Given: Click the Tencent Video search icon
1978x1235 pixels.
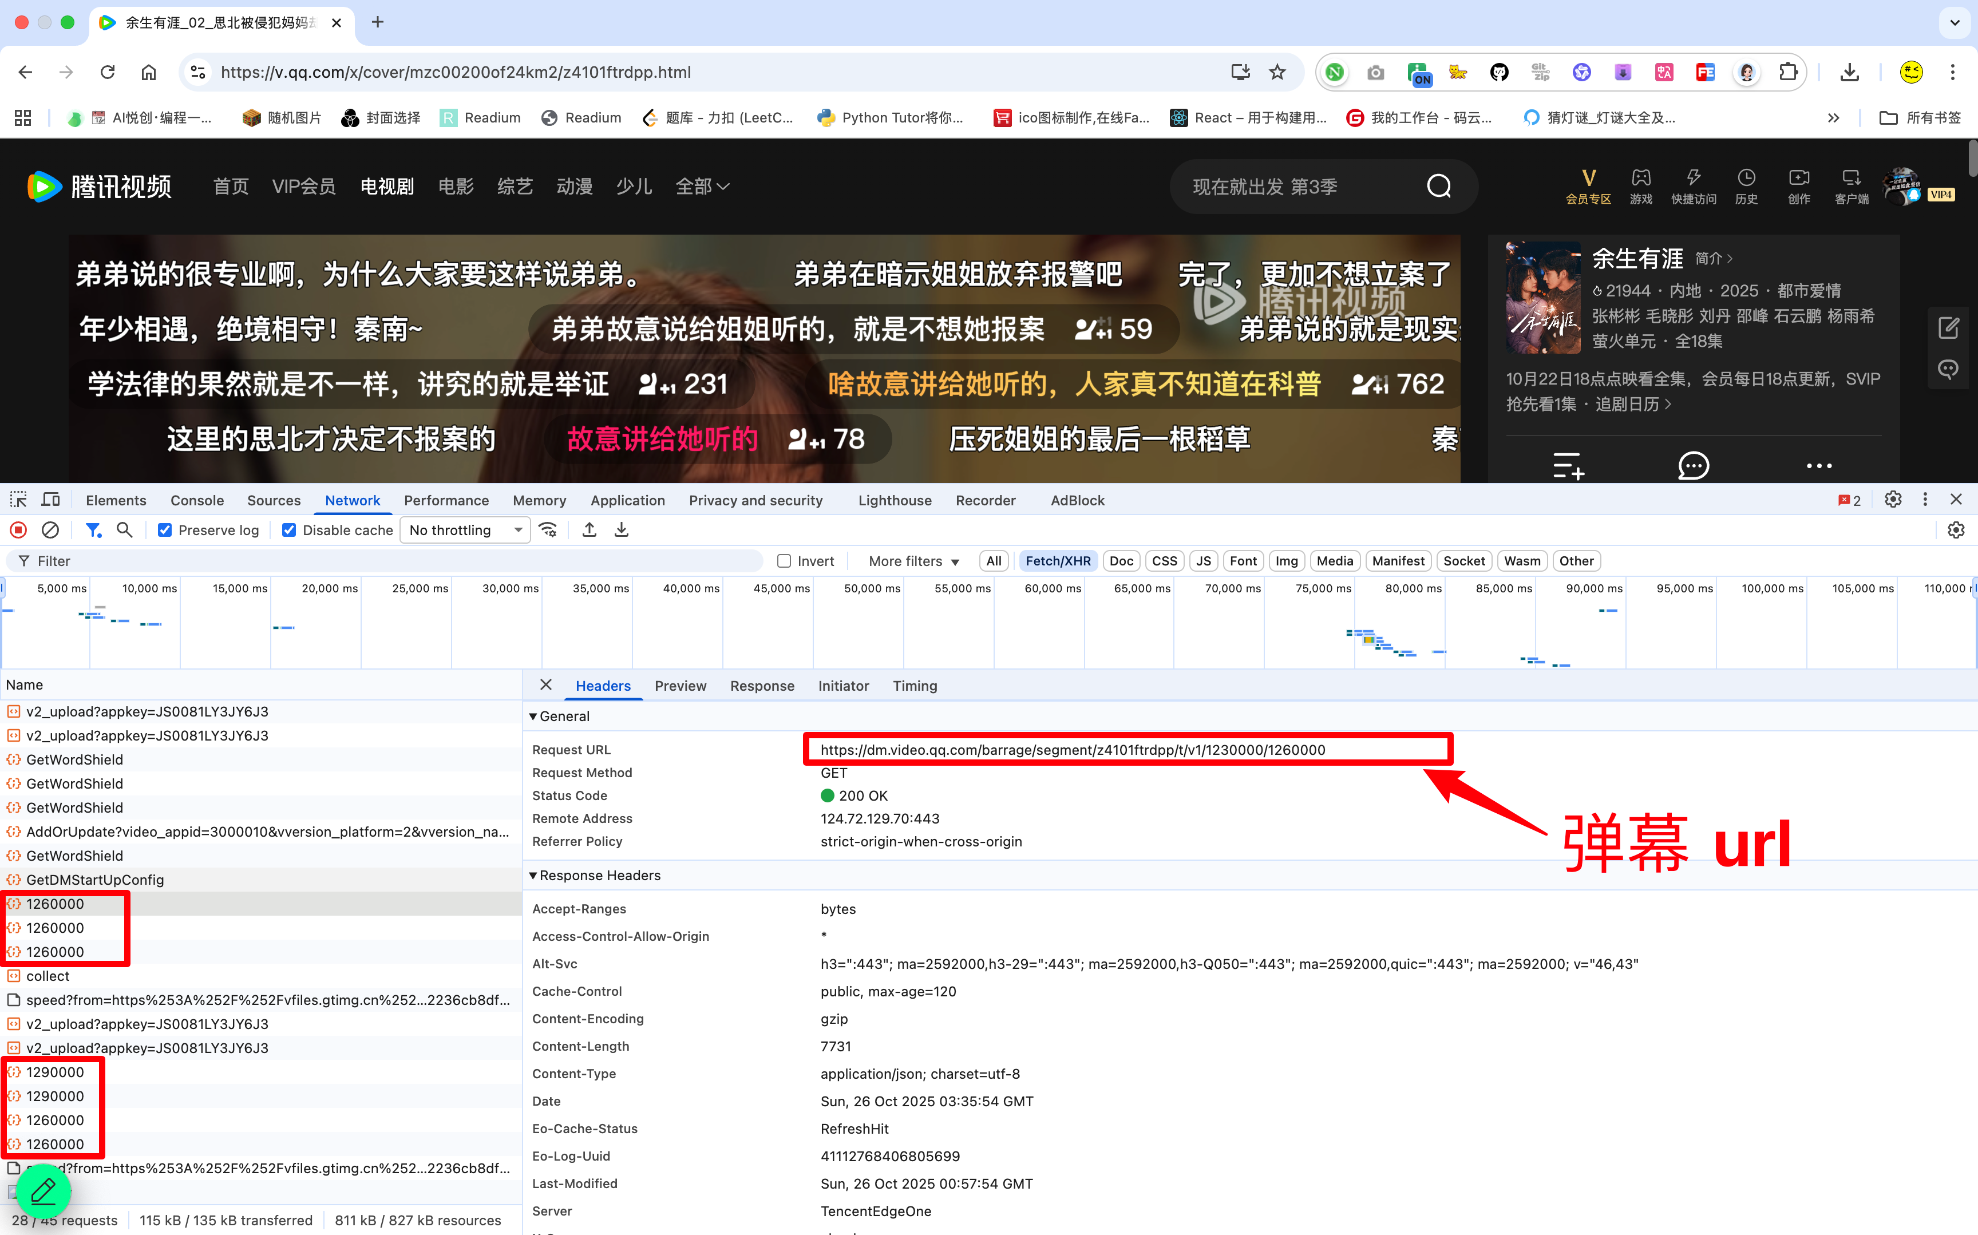Looking at the screenshot, I should coord(1439,186).
